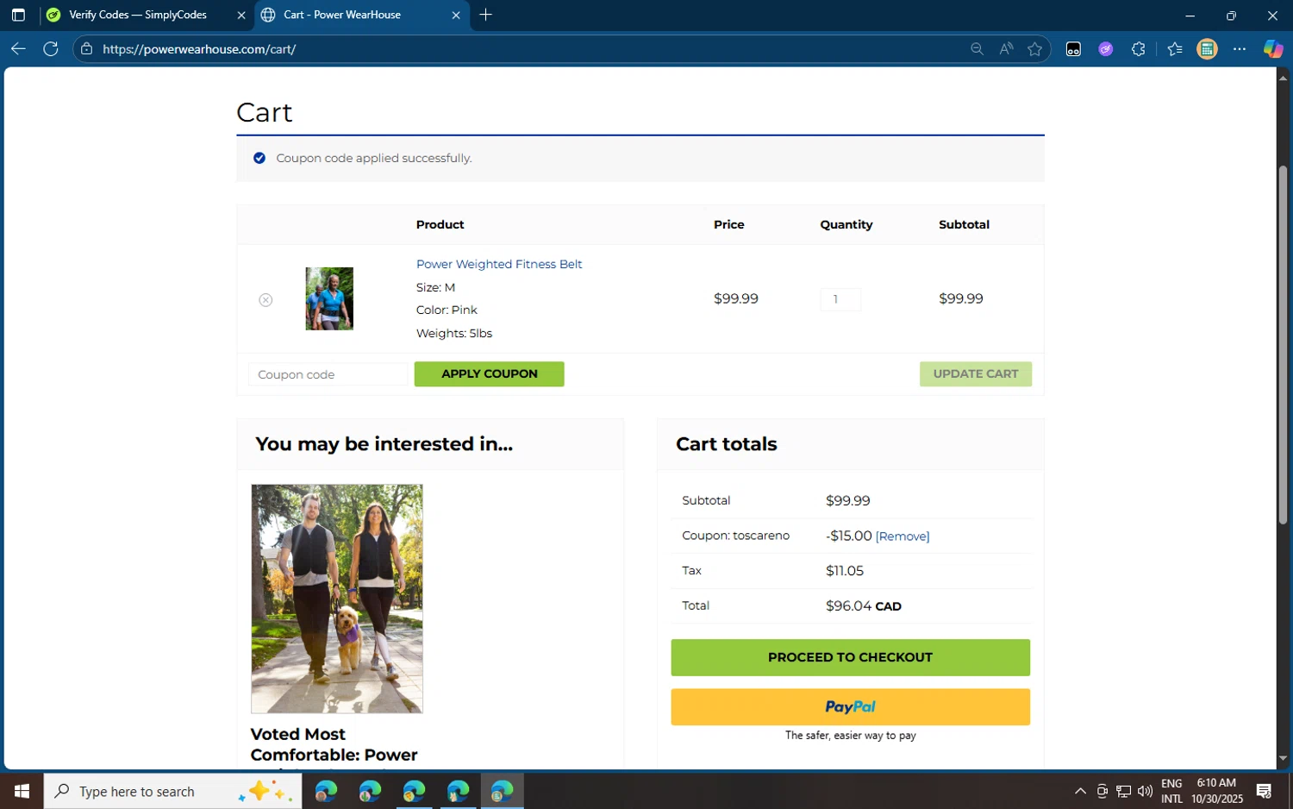Open the Favorites list icon
Image resolution: width=1293 pixels, height=809 pixels.
(x=1175, y=49)
